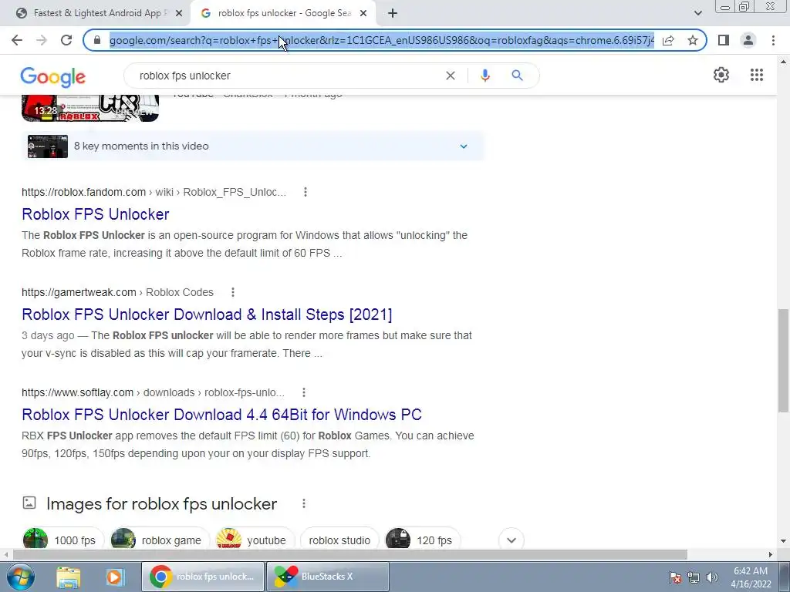The image size is (790, 592).
Task: Go to Google home via logo
Action: pyautogui.click(x=53, y=77)
